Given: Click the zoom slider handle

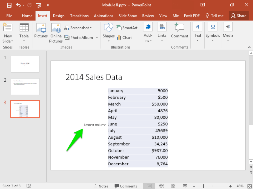Looking at the screenshot, I should click(203, 186).
